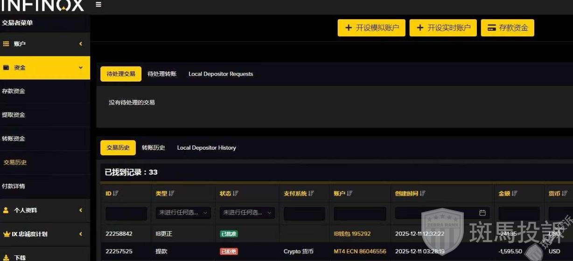The height and width of the screenshot is (261, 573).
Task: Open the 状态 filter dropdown
Action: click(x=247, y=213)
